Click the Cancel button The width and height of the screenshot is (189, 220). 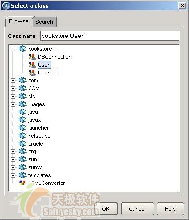click(137, 209)
